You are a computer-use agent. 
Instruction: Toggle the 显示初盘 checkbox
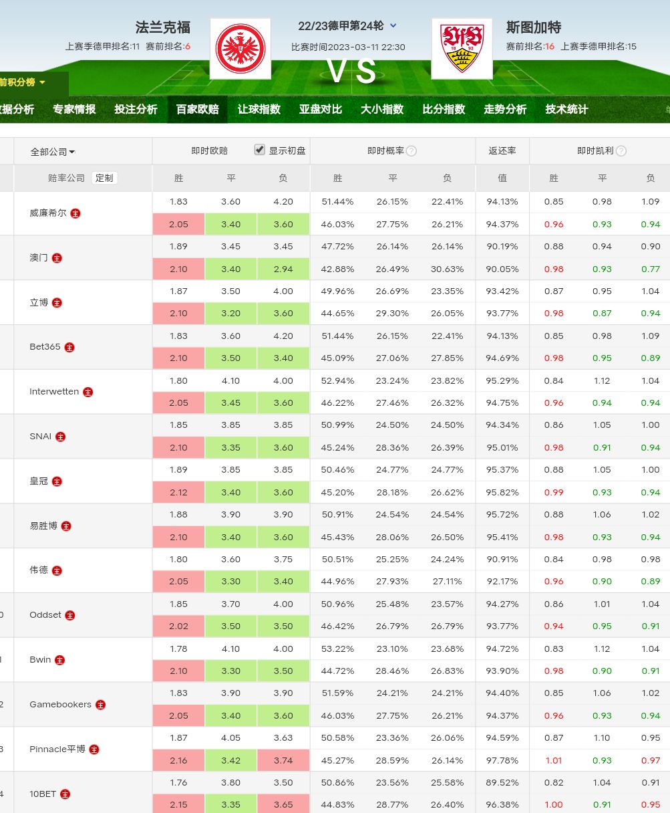point(260,150)
